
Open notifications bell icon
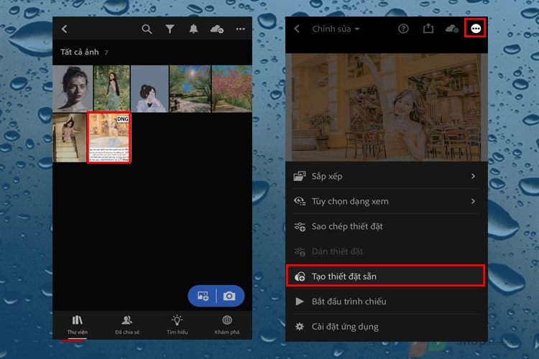point(193,29)
